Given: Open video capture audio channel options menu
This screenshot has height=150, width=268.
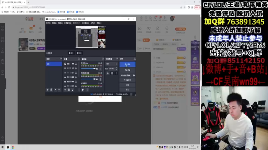Looking at the screenshot, I should coord(100,79).
